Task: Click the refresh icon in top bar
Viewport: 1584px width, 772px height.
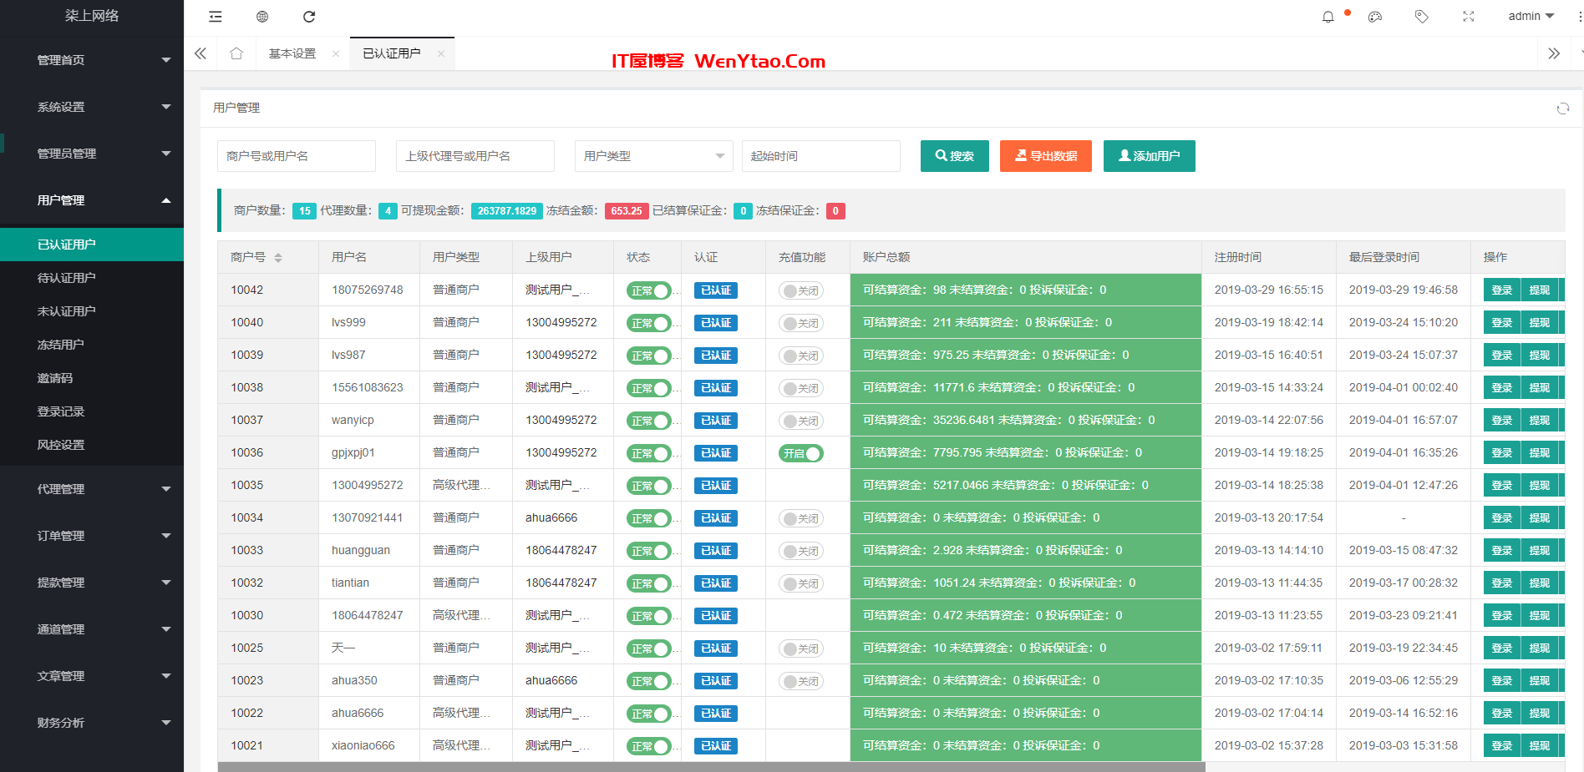Action: tap(309, 17)
